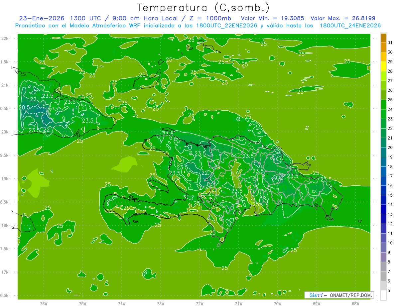Click the "68W" longitude axis label

(x=355, y=303)
